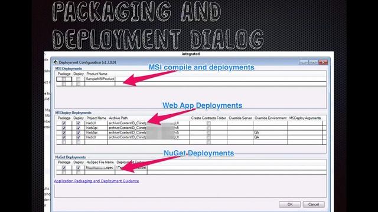This screenshot has height=212, width=378.
Task: Select the NuSpec File Name .spec cell
Action: pyautogui.click(x=100, y=167)
